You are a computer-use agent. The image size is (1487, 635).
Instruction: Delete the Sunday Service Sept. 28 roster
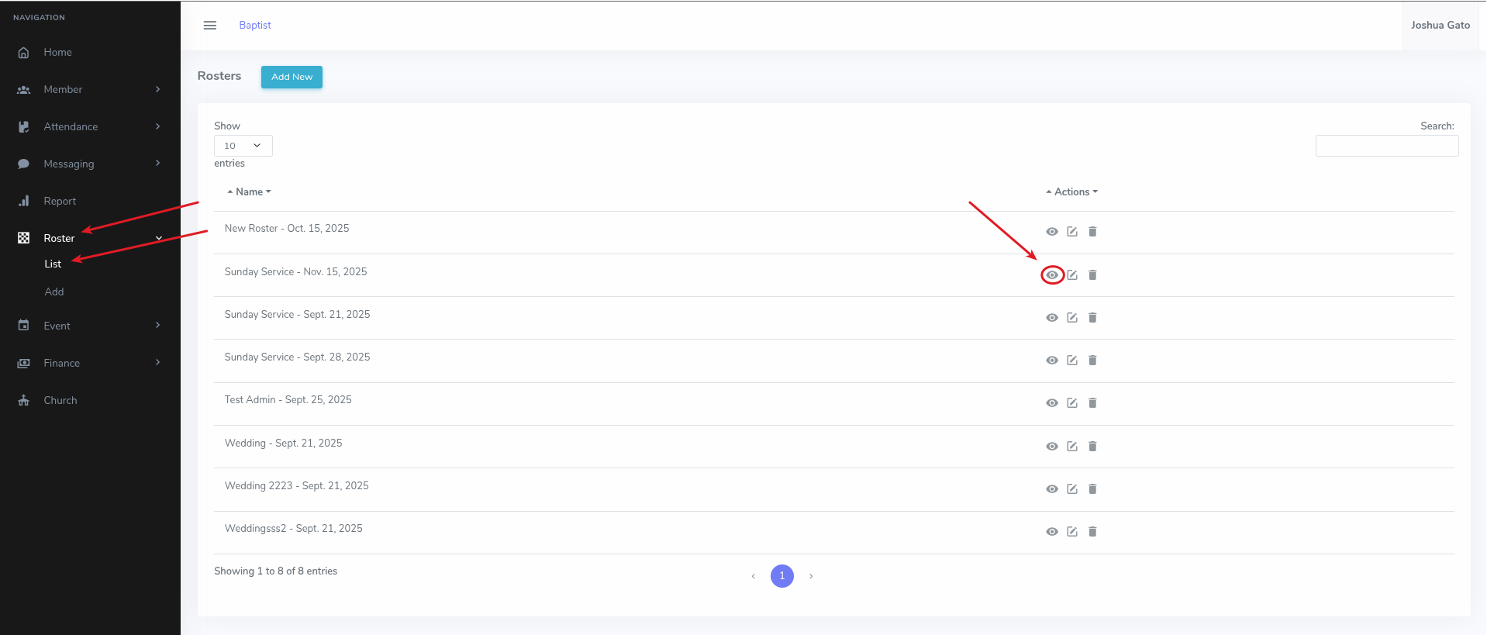point(1092,361)
